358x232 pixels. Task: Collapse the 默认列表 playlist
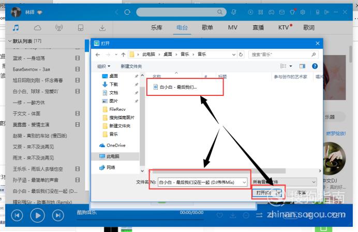pos(10,41)
